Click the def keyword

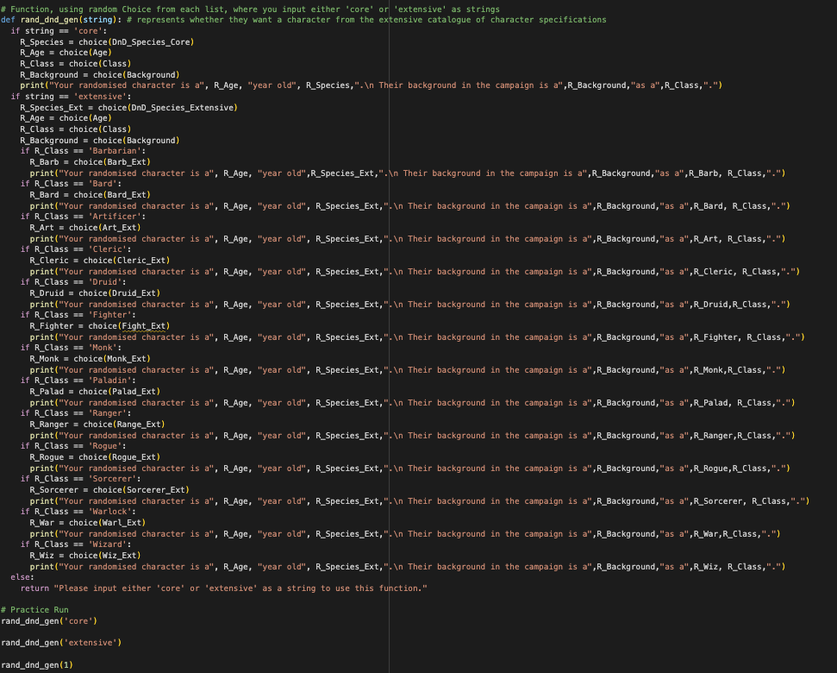pyautogui.click(x=8, y=20)
